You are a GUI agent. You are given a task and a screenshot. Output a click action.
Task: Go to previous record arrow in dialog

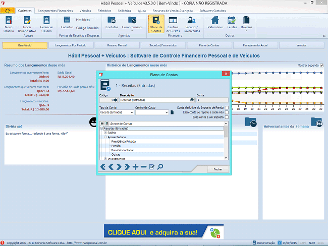[x=111, y=167]
